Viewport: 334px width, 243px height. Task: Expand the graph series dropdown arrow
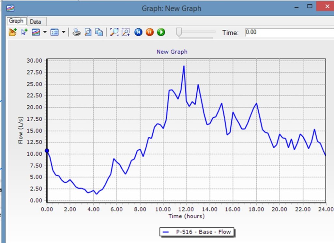click(45, 32)
